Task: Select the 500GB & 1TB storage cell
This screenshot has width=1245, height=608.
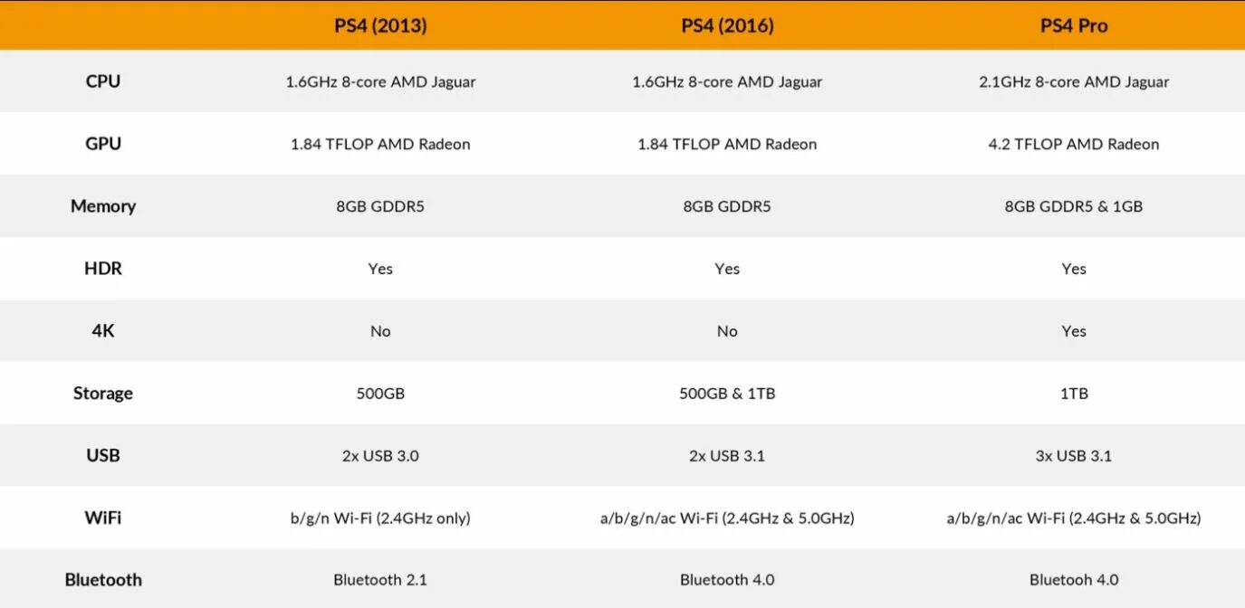Action: pyautogui.click(x=727, y=394)
